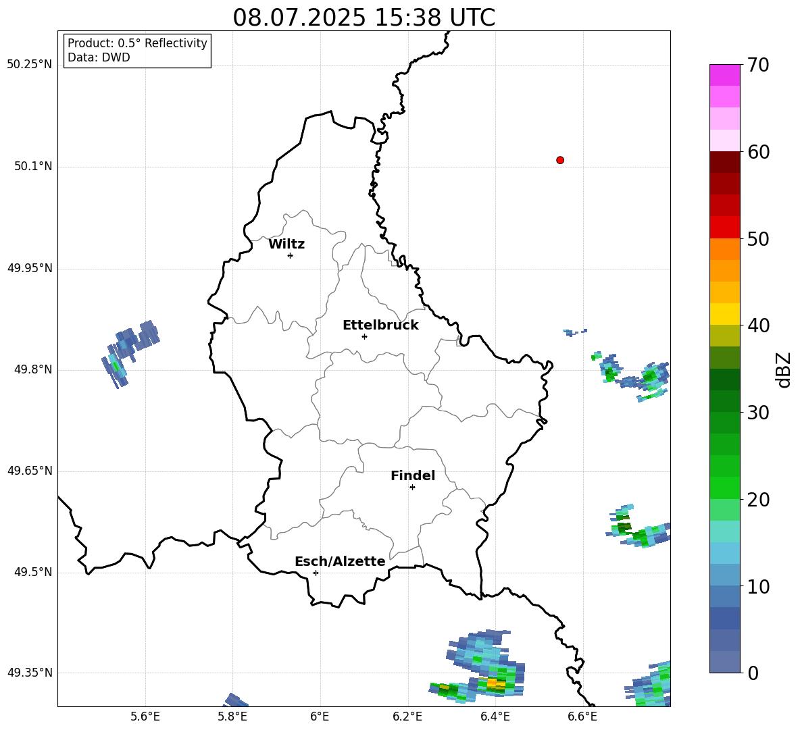Image resolution: width=800 pixels, height=730 pixels.
Task: Click the bright red colorbar swatch just below the 50 tick
Action: click(724, 228)
